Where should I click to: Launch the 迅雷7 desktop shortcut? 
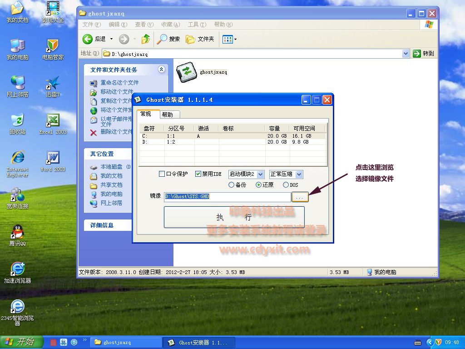53,86
